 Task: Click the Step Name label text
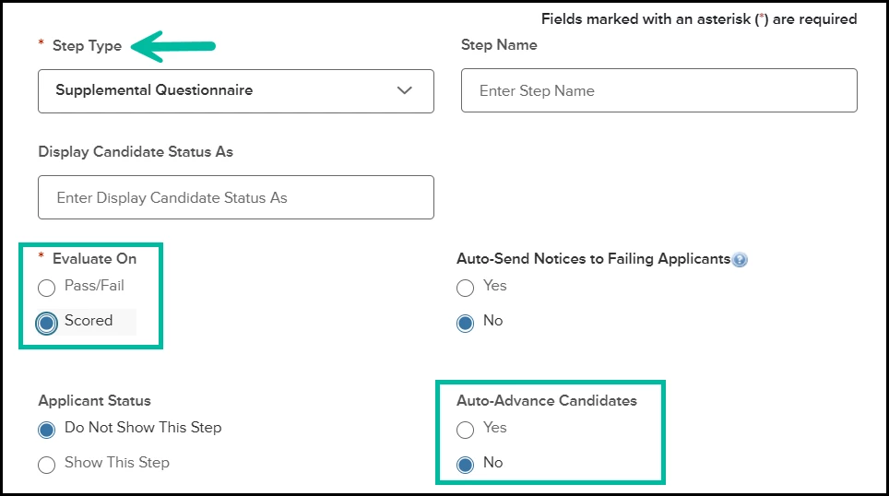pyautogui.click(x=498, y=45)
